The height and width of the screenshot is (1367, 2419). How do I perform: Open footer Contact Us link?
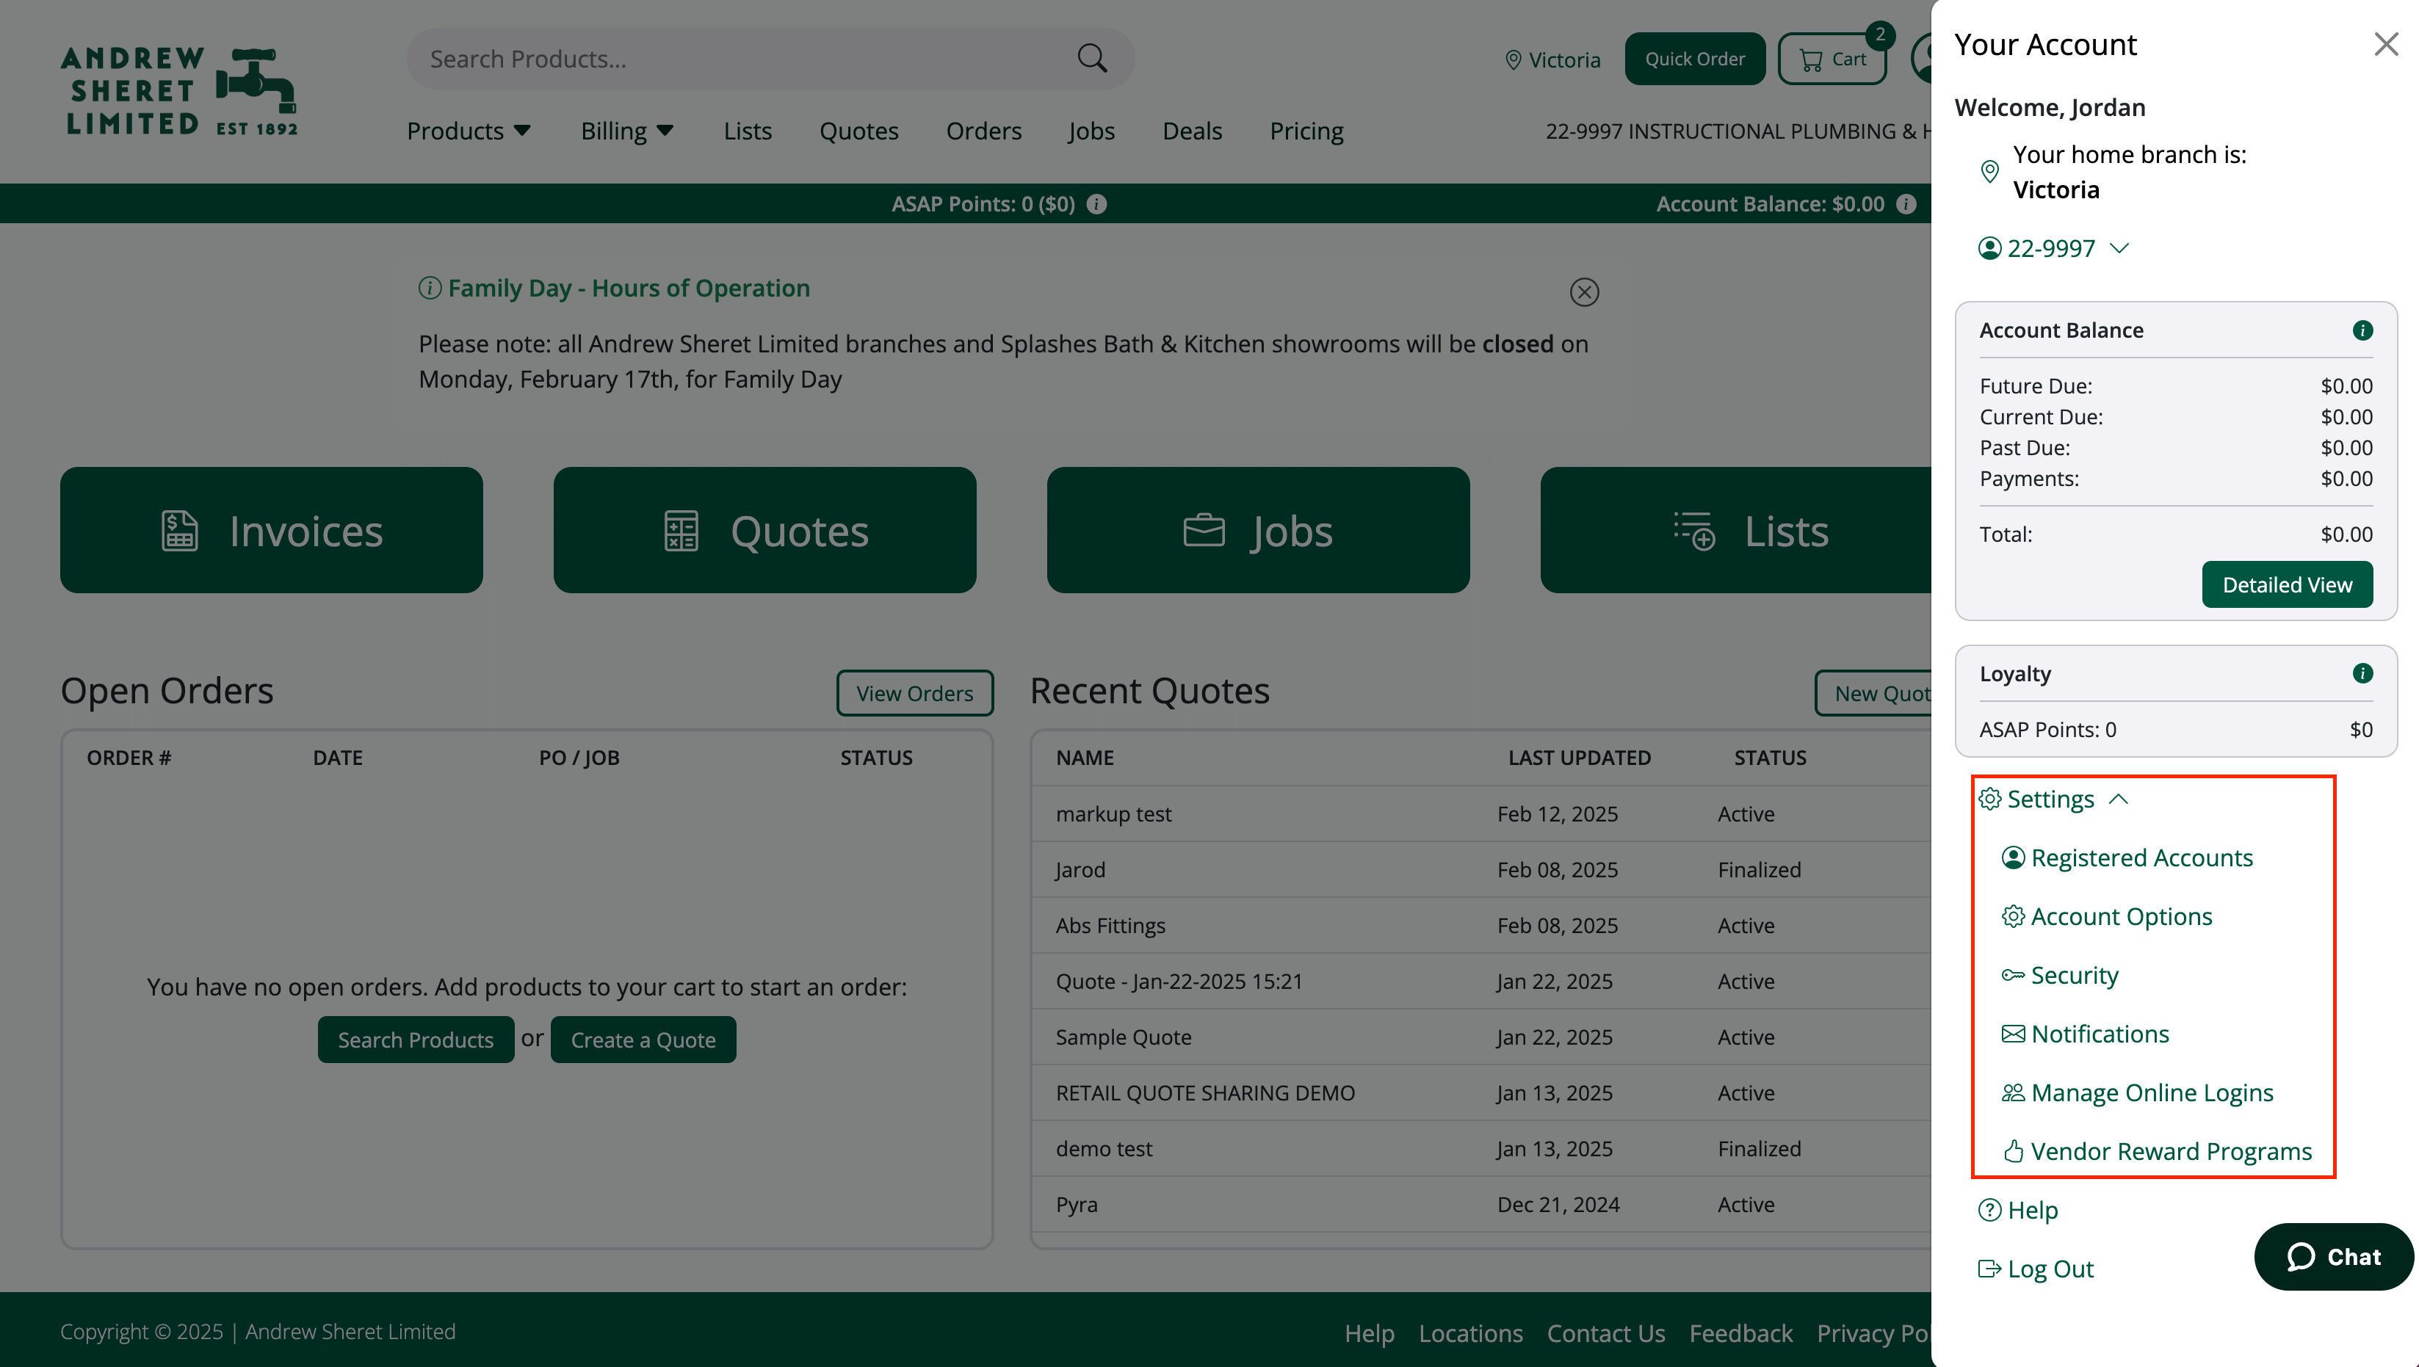[1606, 1333]
